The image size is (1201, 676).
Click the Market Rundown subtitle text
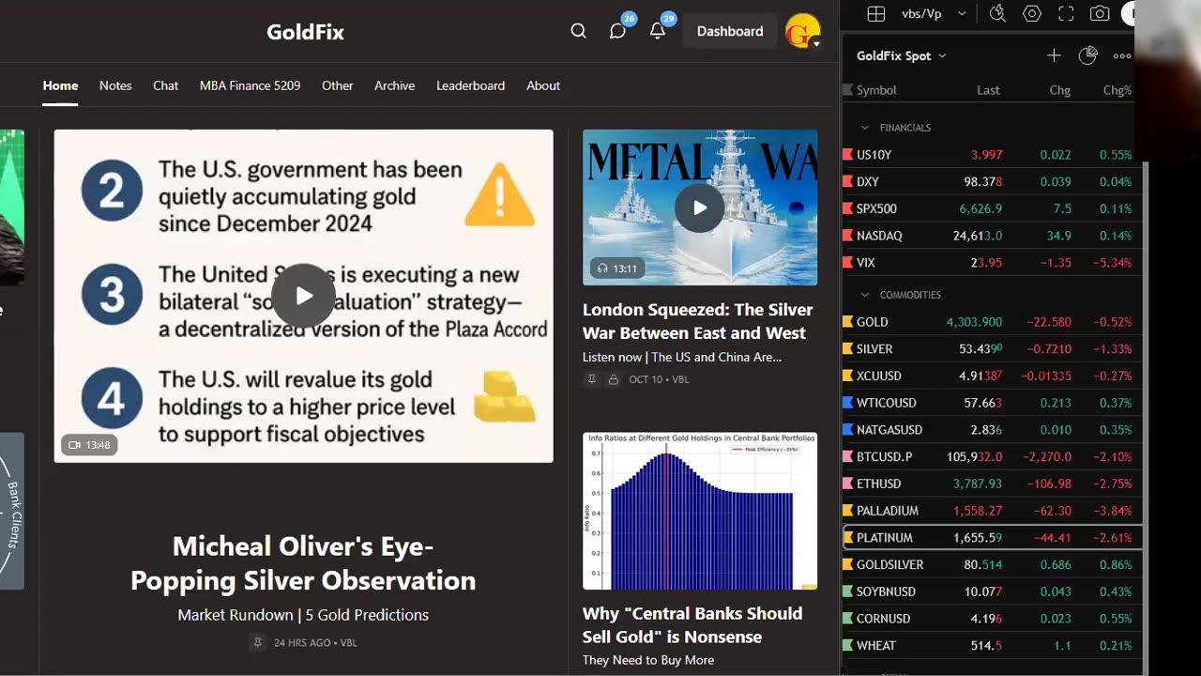(x=303, y=615)
